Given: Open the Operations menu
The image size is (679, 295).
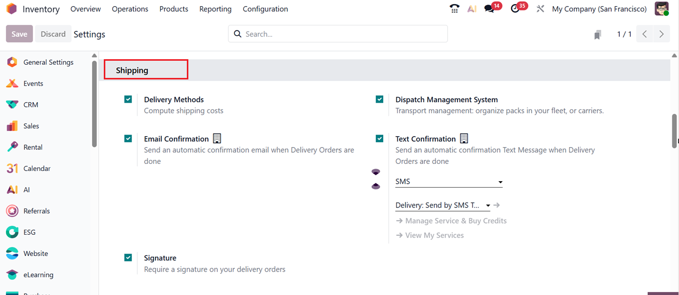Looking at the screenshot, I should pos(130,9).
